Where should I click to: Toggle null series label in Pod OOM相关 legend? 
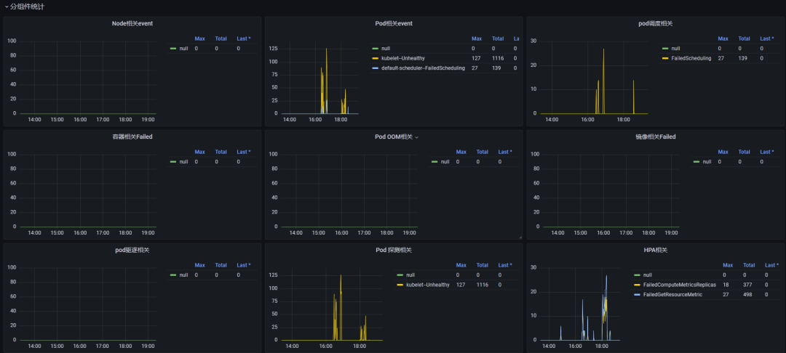[x=445, y=162]
